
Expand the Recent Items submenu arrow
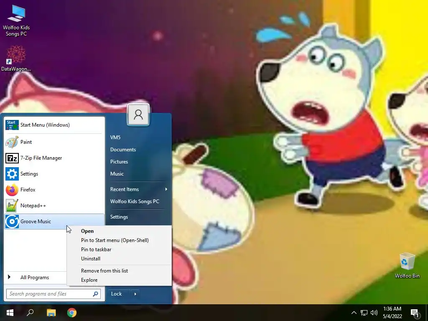(166, 189)
